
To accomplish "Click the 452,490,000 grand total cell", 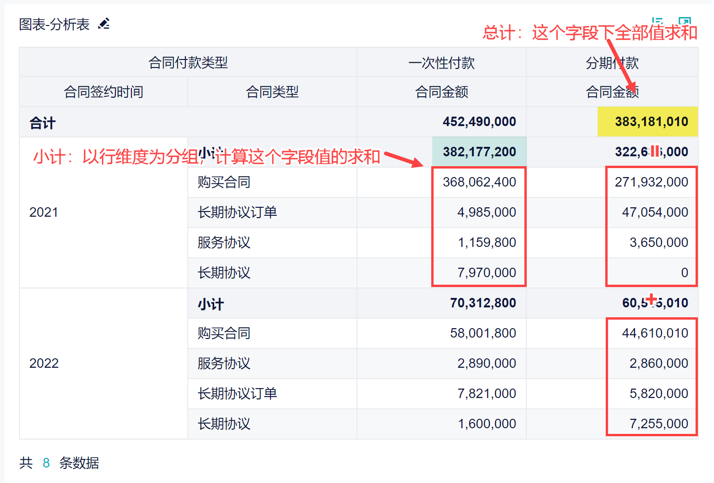I will [479, 122].
